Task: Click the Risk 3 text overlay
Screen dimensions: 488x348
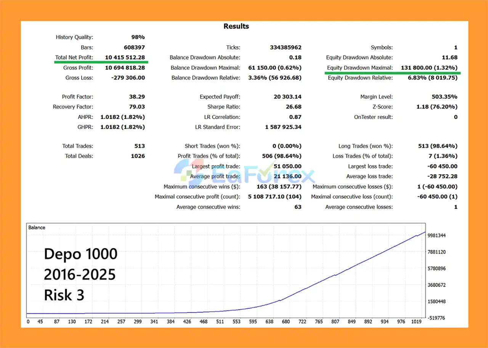Action: (x=64, y=295)
